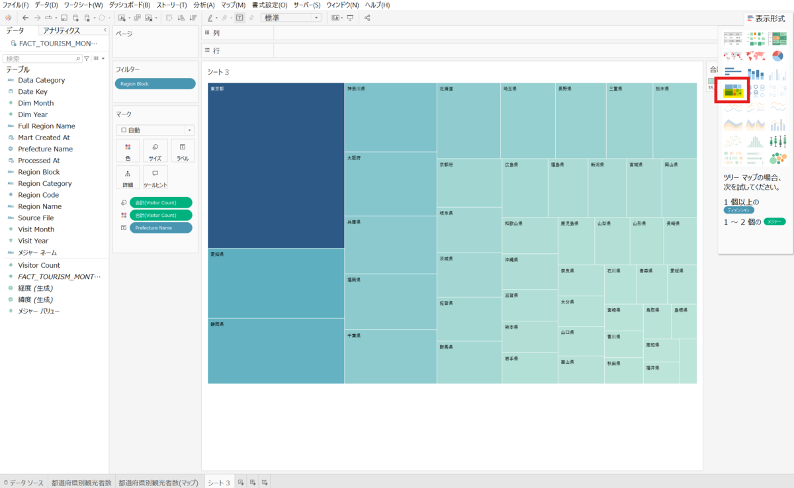Open the ワークシート(W) menu
The image size is (794, 488).
[83, 5]
